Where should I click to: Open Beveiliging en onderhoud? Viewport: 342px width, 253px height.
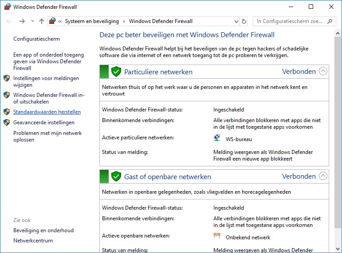[x=43, y=230]
